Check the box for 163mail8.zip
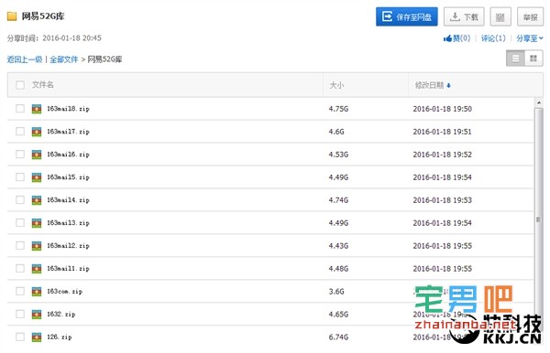The image size is (550, 353). (20, 109)
